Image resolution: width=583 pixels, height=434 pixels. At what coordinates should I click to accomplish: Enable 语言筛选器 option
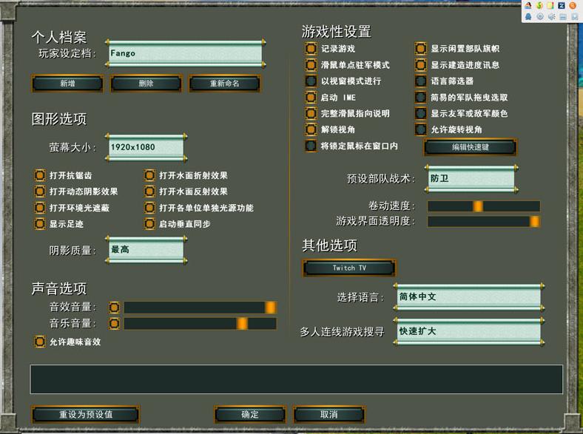pos(420,81)
